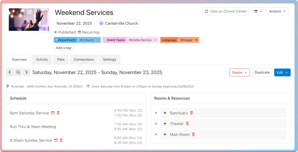Open the Worship Service event type dropdown
The width and height of the screenshot is (298, 152).
(155, 40)
